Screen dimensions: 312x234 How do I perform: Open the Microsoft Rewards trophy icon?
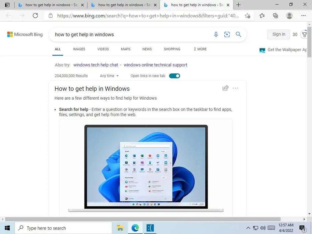(304, 34)
